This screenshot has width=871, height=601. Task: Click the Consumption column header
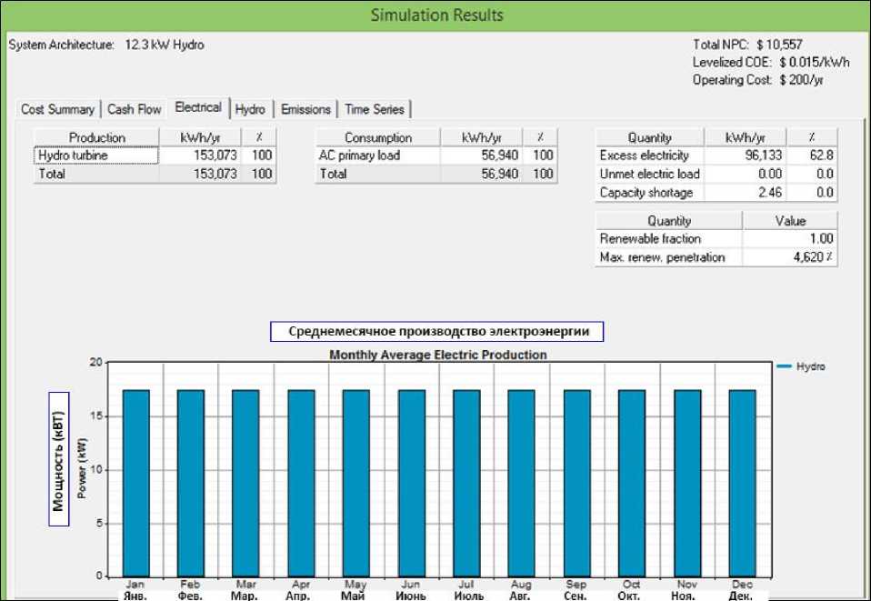coord(378,137)
